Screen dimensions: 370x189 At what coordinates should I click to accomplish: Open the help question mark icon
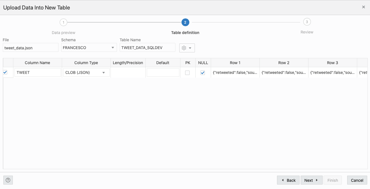tap(8, 180)
